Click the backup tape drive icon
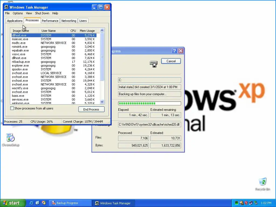The image size is (276, 207). click(153, 64)
